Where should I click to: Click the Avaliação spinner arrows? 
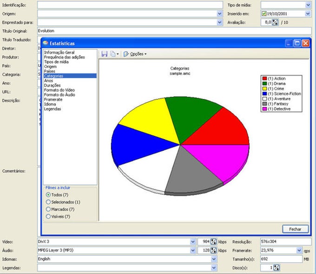pyautogui.click(x=275, y=22)
